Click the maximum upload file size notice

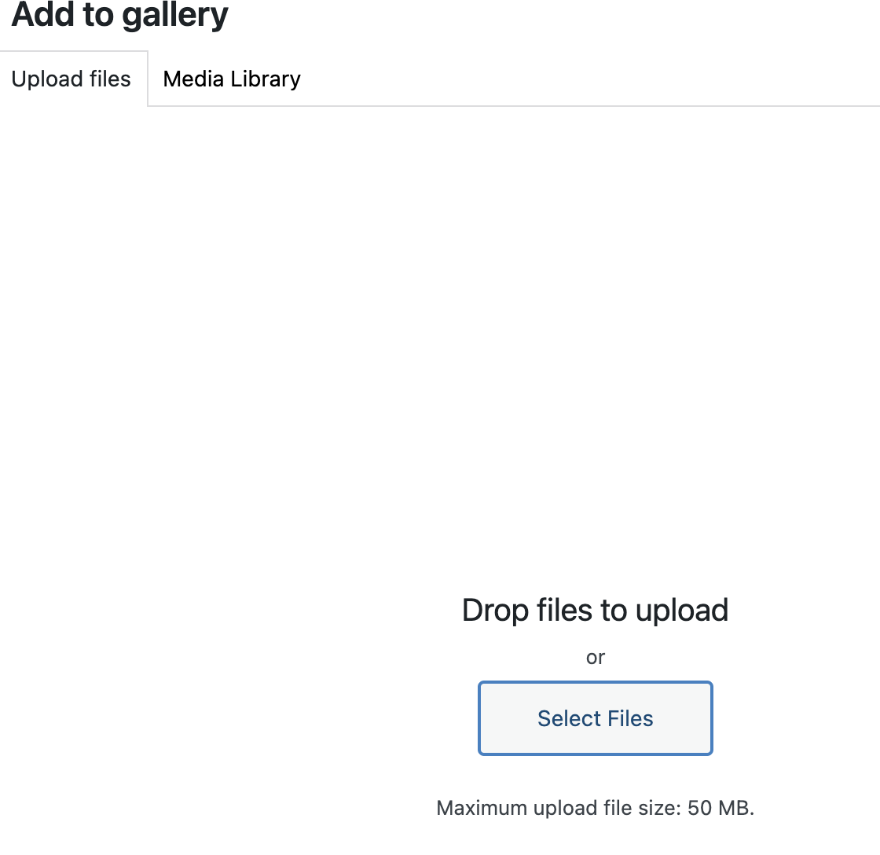pos(595,808)
